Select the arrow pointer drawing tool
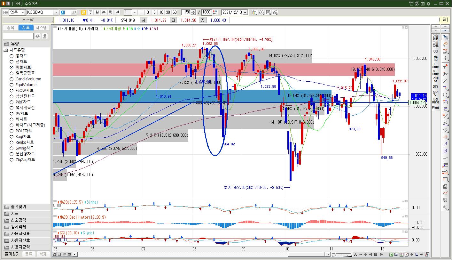The height and width of the screenshot is (260, 452). click(x=445, y=37)
